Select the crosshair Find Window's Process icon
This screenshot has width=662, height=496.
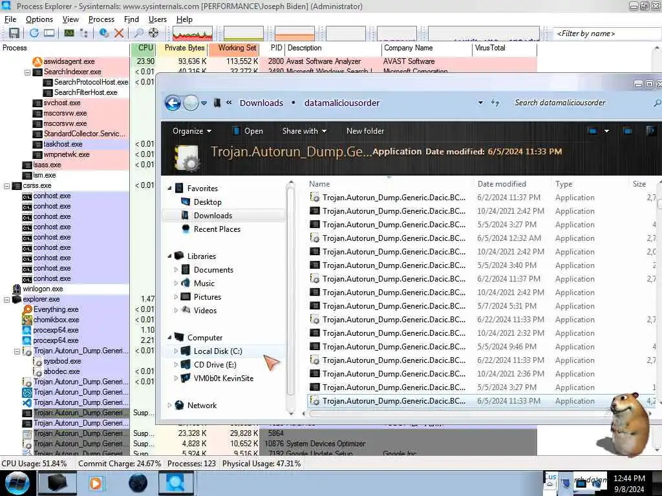click(154, 33)
